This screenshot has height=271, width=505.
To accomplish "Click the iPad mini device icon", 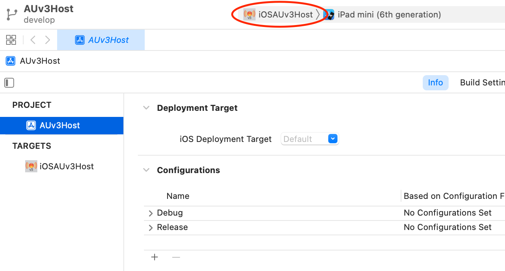I will click(x=329, y=15).
